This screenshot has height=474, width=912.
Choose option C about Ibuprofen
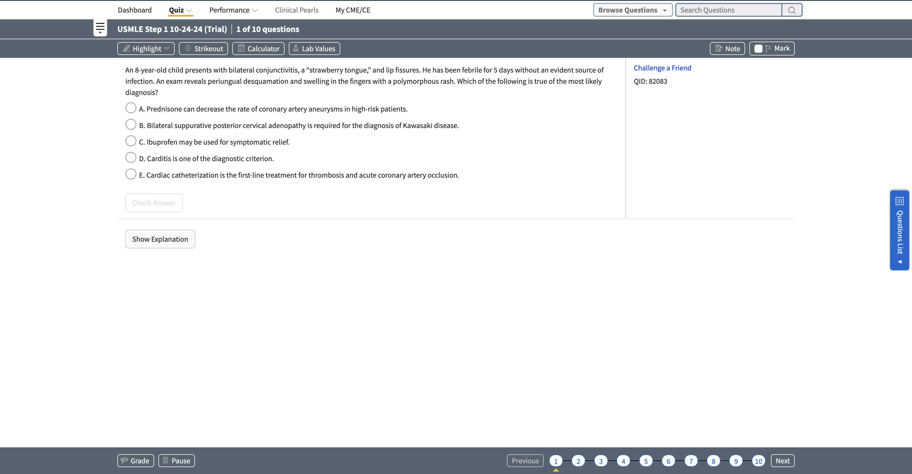tap(131, 141)
